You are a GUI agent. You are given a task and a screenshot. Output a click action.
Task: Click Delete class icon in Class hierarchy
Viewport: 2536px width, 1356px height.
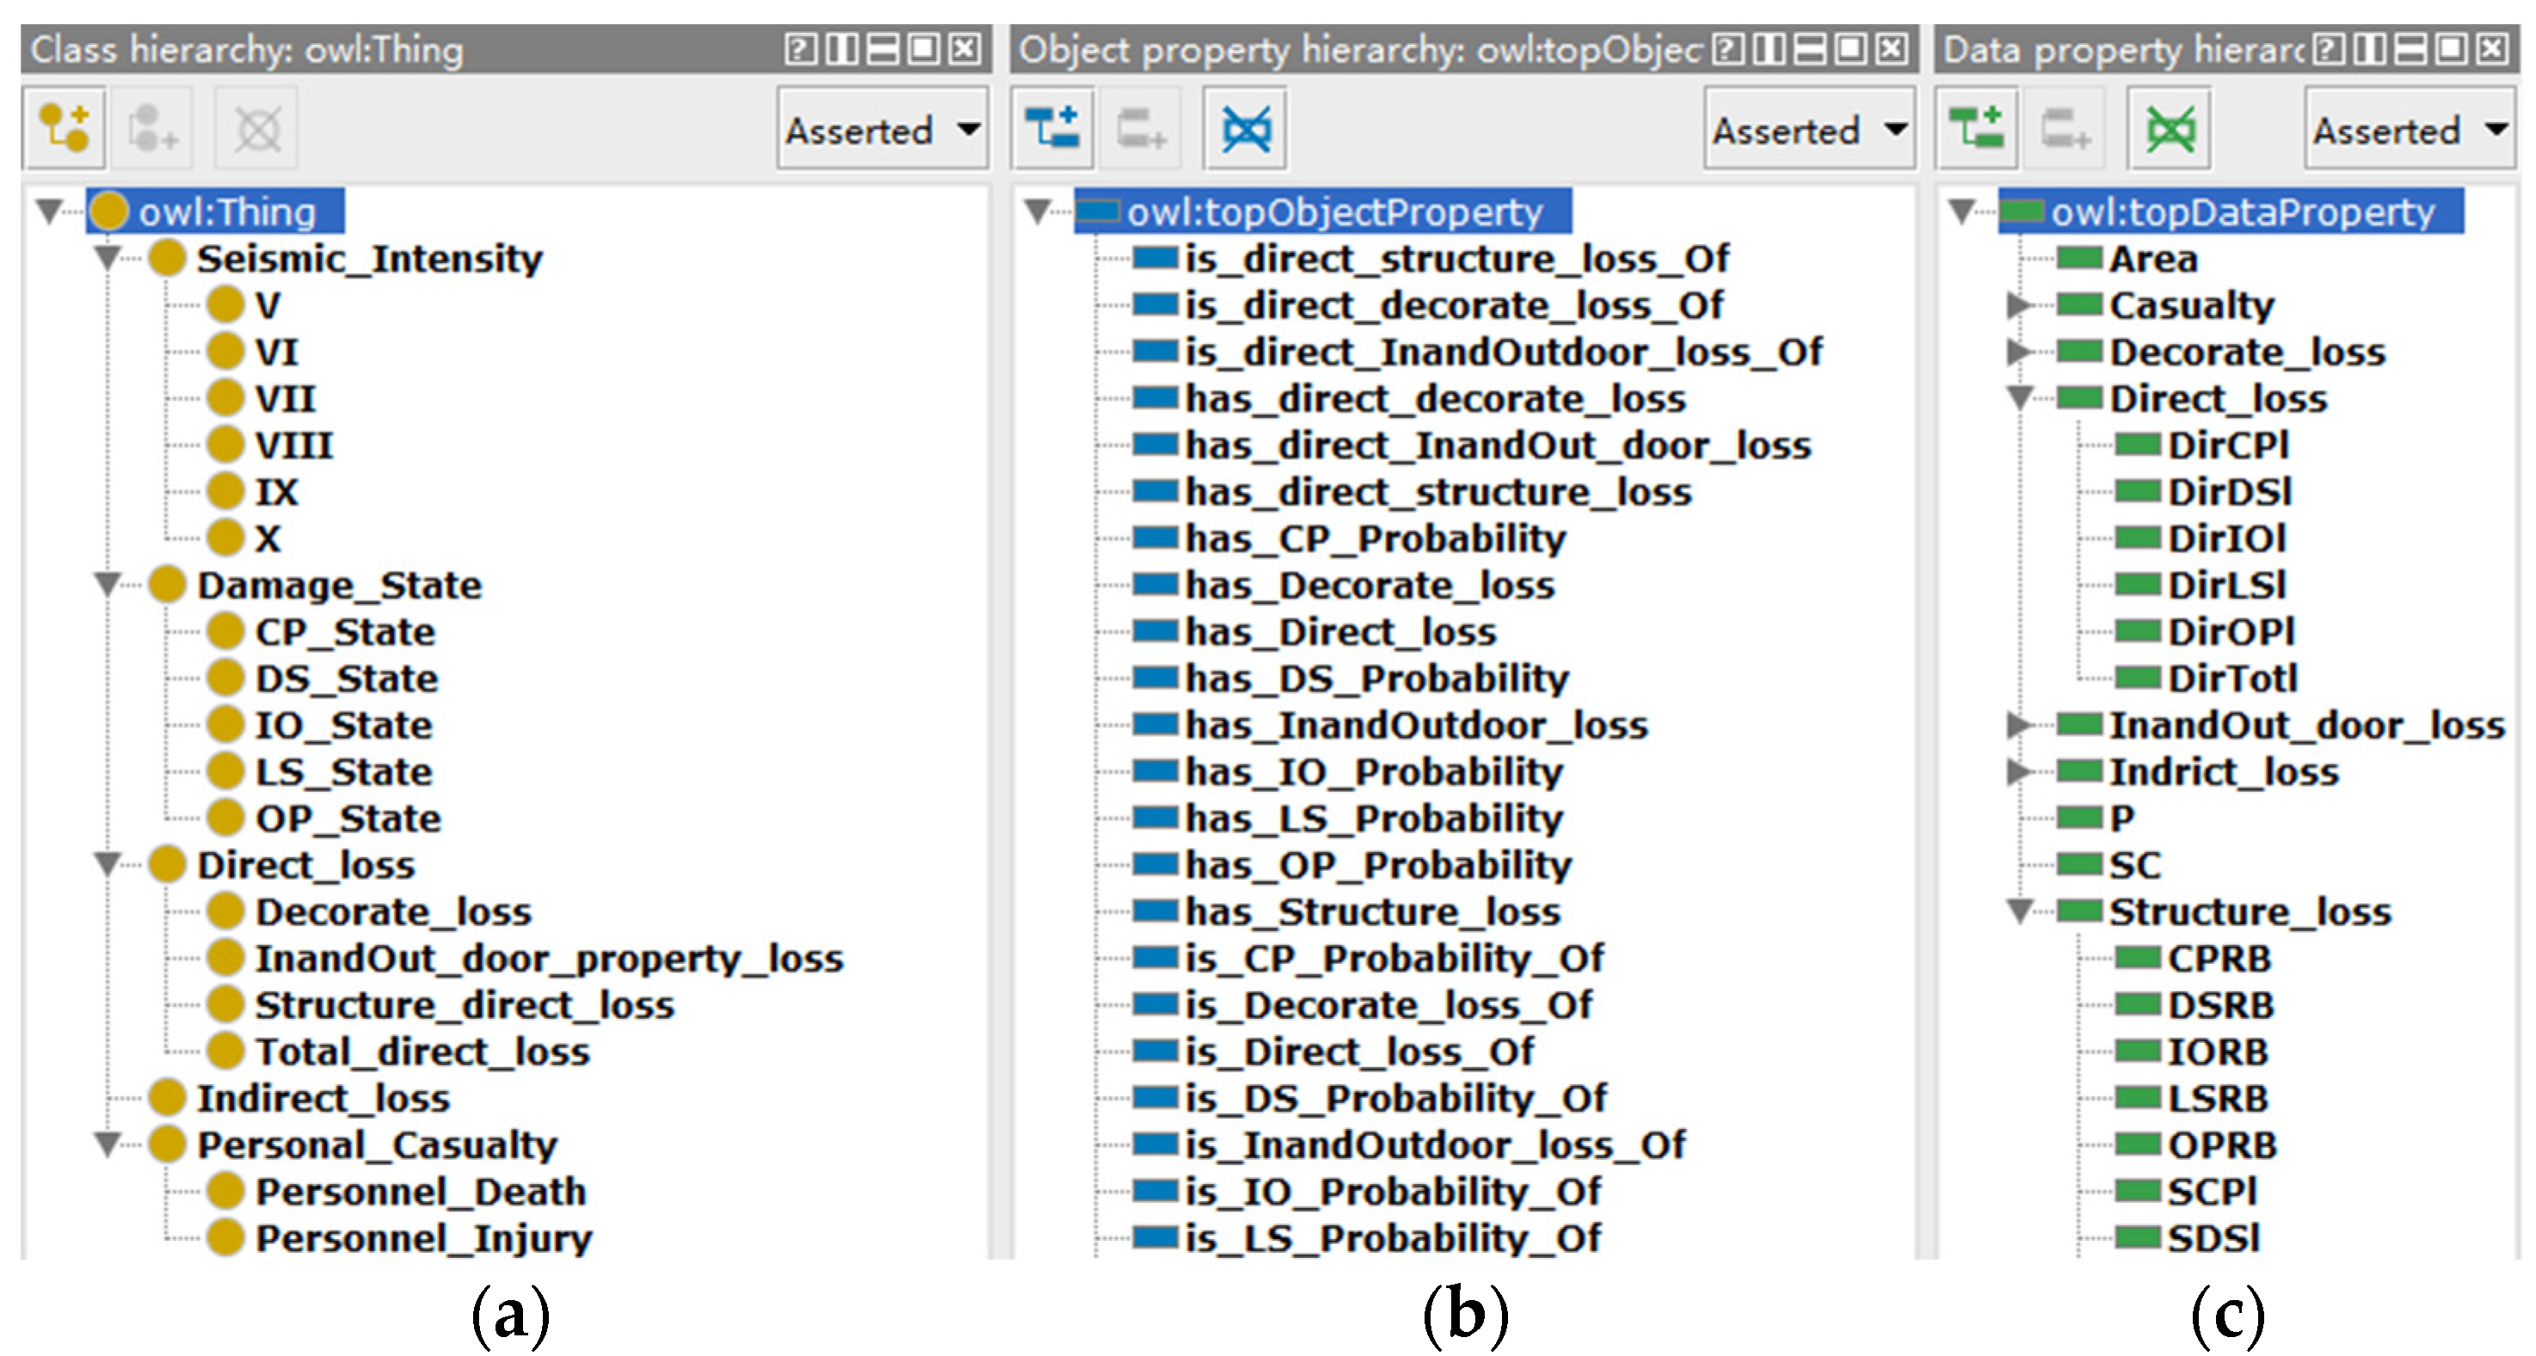pos(257,129)
